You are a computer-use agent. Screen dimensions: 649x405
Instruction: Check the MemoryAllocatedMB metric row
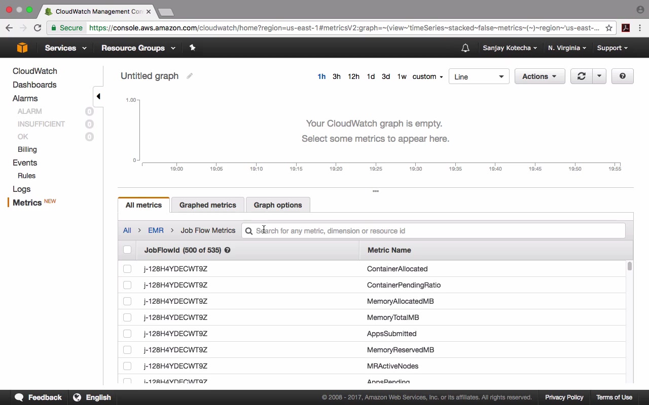[127, 301]
